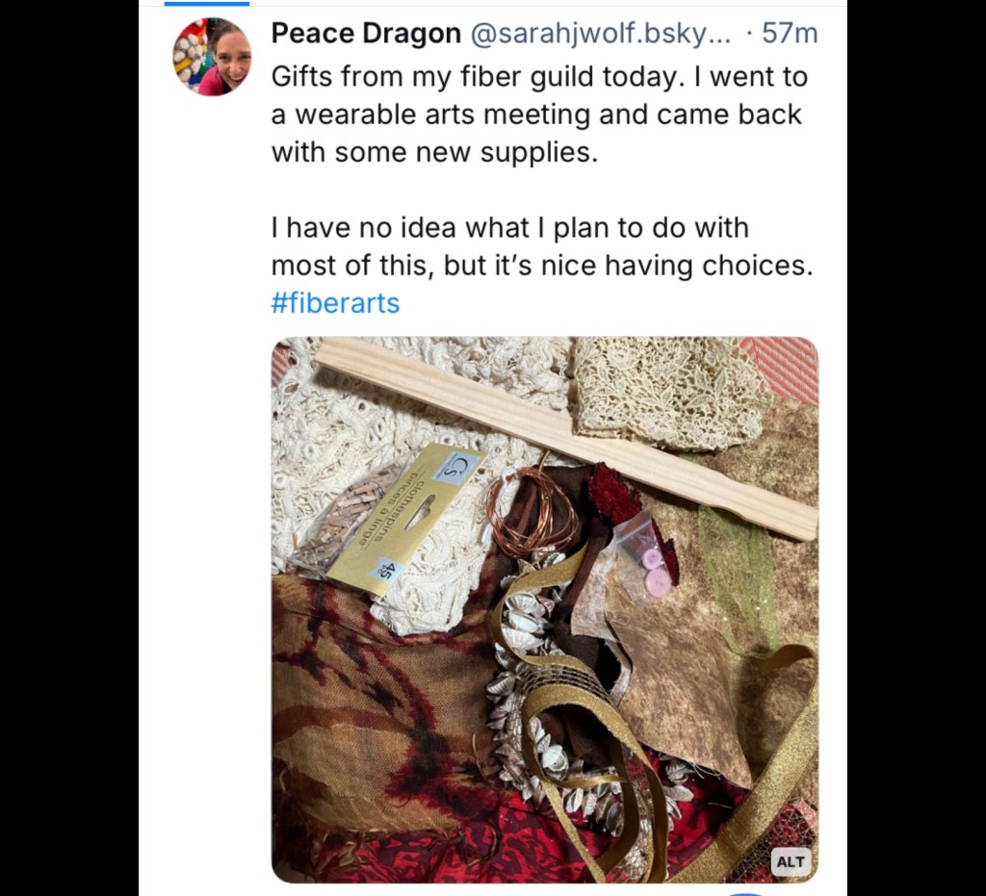Click the ALT badge on the photo

pos(791,861)
